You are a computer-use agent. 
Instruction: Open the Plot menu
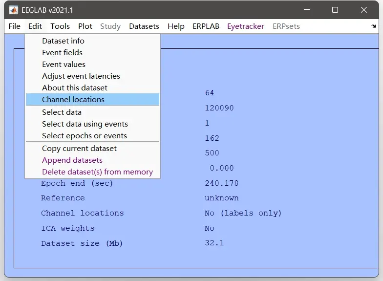click(85, 26)
